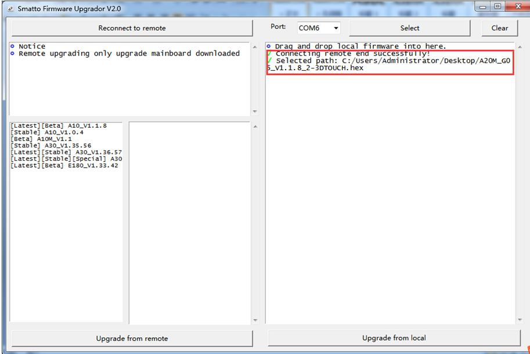Click inside the local firmware drop area
The image size is (530, 354).
click(x=390, y=192)
